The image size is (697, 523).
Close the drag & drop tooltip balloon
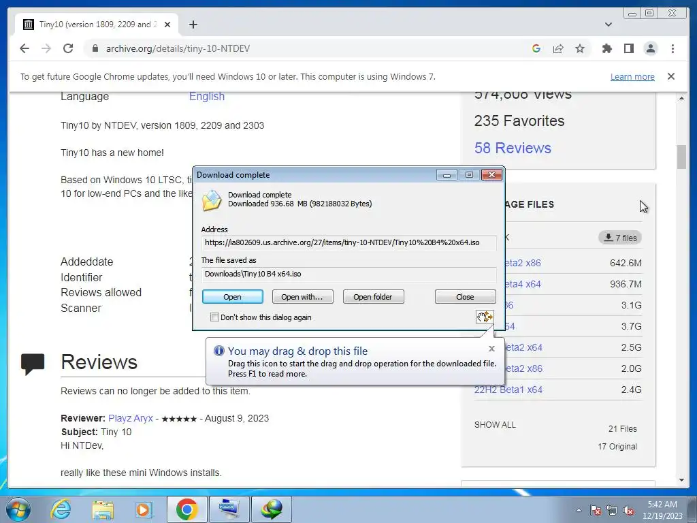(491, 349)
